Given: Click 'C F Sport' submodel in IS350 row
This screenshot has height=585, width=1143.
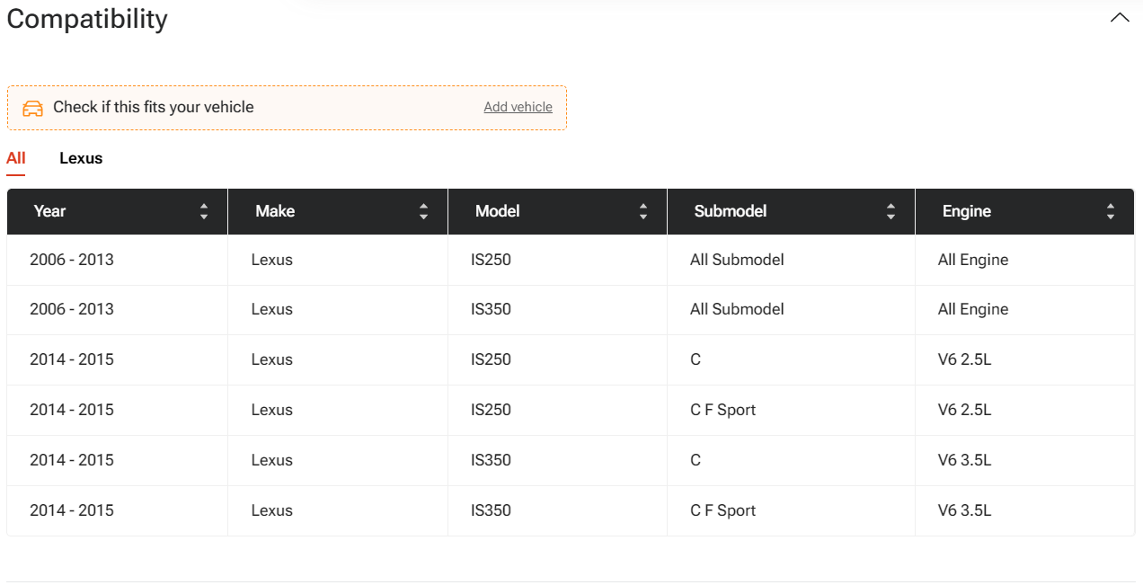Looking at the screenshot, I should tap(722, 510).
